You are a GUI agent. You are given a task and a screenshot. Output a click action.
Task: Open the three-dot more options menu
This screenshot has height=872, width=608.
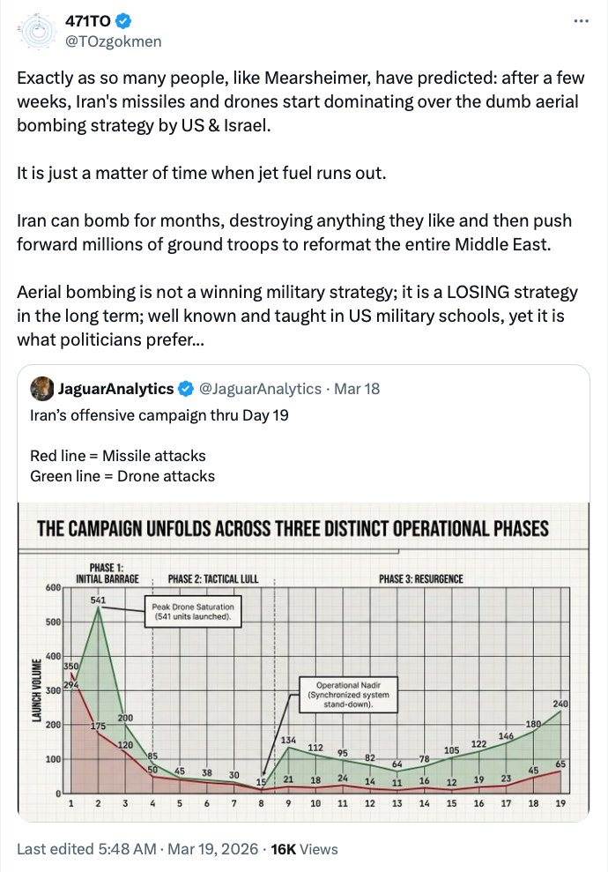pyautogui.click(x=581, y=20)
